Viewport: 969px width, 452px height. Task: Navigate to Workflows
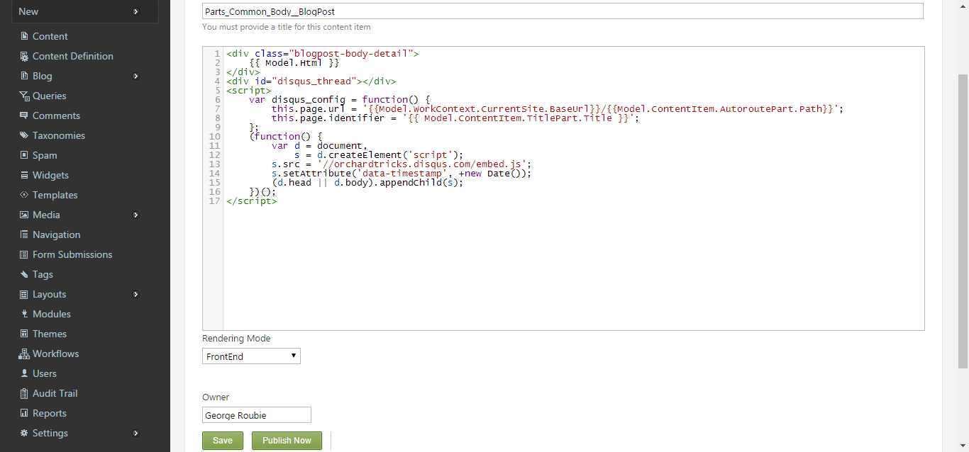tap(56, 354)
